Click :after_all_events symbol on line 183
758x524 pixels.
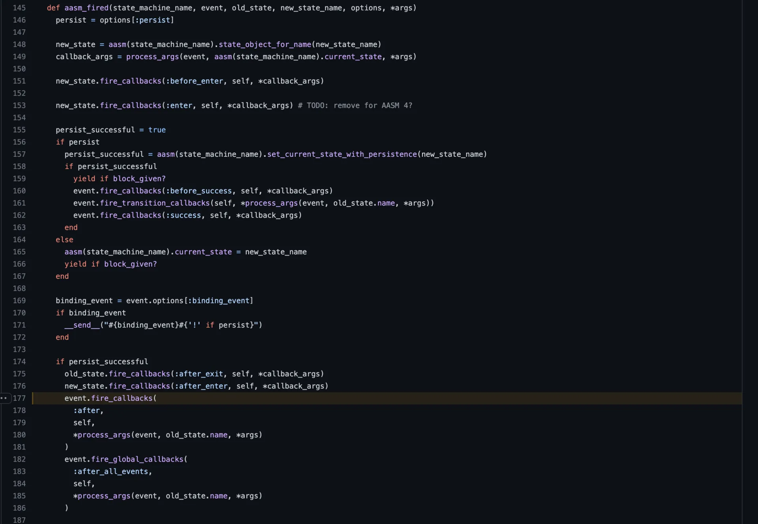(111, 471)
